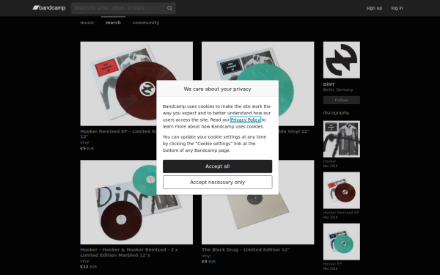Open the Hooker Remixed EP red vinyl image
Viewport: 440px width, 275px height.
(x=136, y=84)
